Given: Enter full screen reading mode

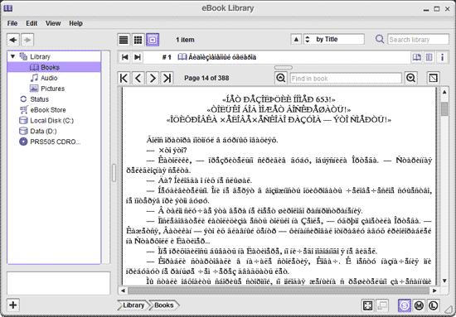Looking at the screenshot, I should click(367, 305).
